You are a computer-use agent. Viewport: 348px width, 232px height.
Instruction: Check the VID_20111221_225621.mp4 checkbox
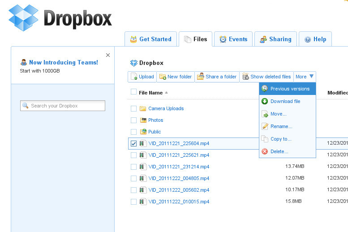coord(133,155)
